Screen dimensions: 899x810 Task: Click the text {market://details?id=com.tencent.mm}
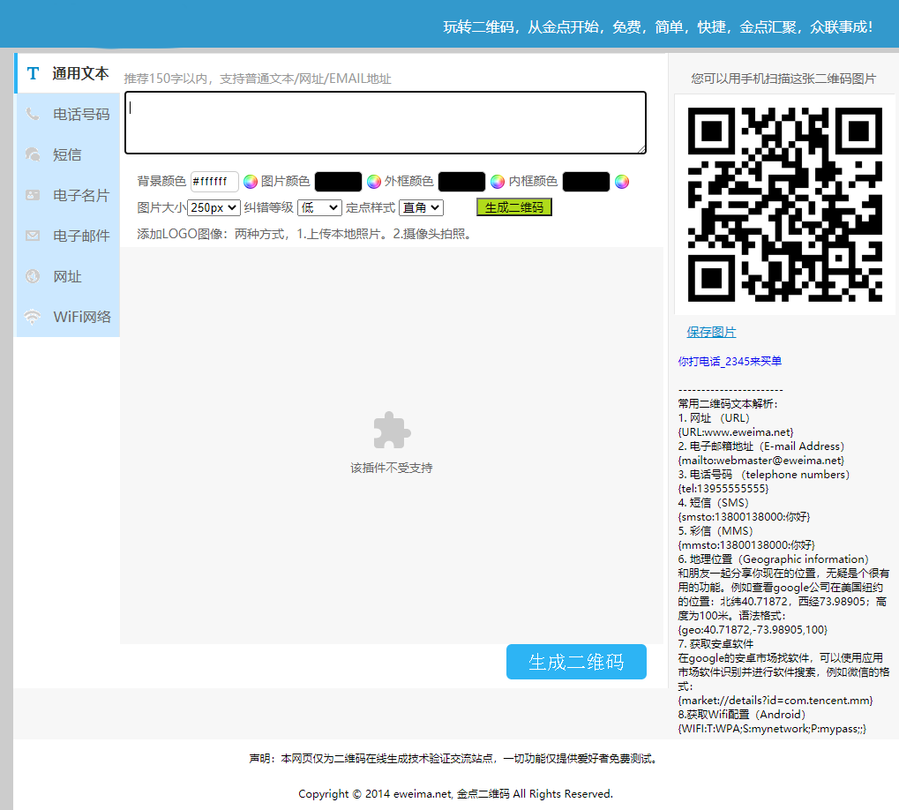[x=775, y=700]
